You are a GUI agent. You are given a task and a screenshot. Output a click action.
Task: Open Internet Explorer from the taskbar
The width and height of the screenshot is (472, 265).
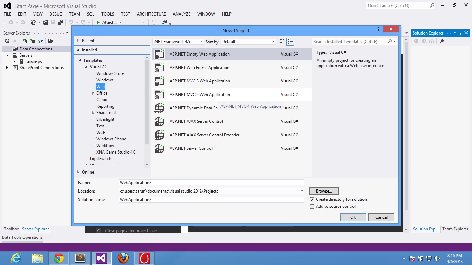click(x=16, y=258)
